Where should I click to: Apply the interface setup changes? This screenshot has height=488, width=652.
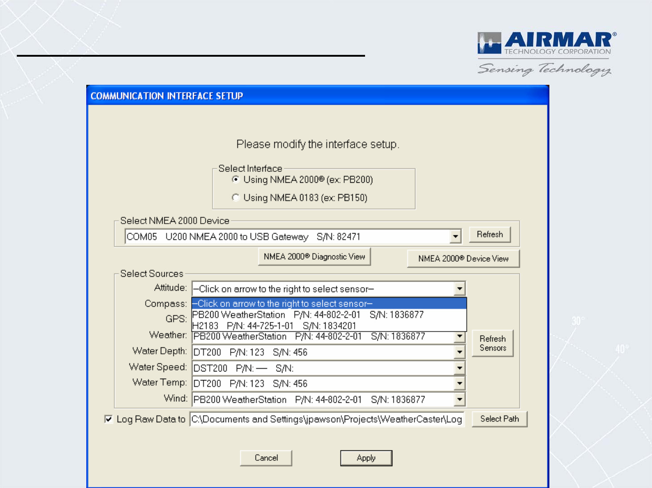(366, 458)
